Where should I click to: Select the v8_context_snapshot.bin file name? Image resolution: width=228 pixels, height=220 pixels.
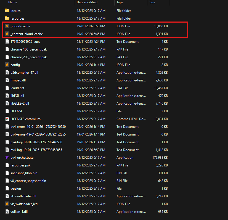[28, 181]
